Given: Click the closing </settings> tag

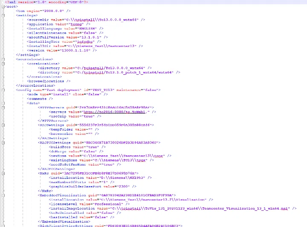Looking at the screenshot, I should pos(28,55).
